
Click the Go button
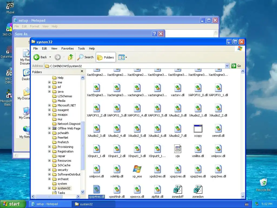(x=236, y=66)
